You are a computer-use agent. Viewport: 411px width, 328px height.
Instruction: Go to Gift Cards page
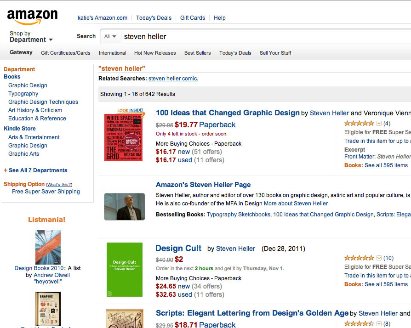pos(193,18)
